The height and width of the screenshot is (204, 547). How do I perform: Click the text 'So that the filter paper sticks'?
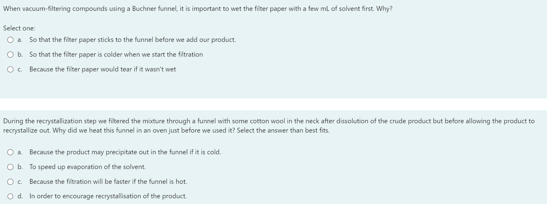[132, 39]
